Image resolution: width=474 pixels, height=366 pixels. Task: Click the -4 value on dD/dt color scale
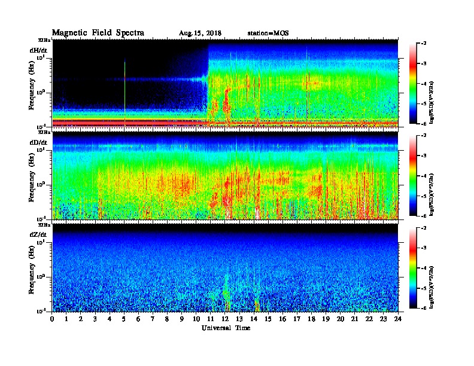pos(424,176)
